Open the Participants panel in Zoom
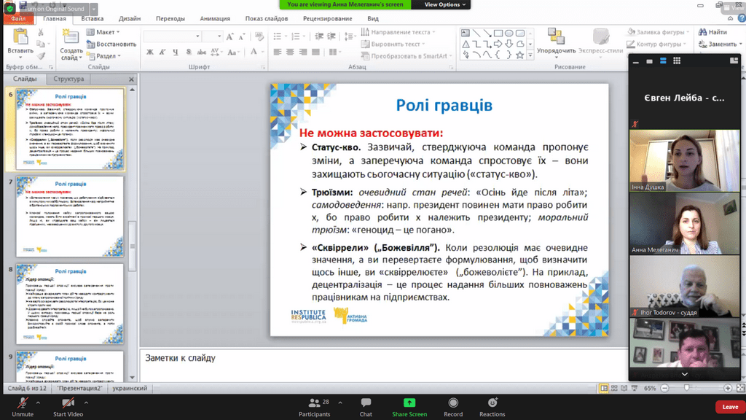746x420 pixels. click(x=314, y=403)
